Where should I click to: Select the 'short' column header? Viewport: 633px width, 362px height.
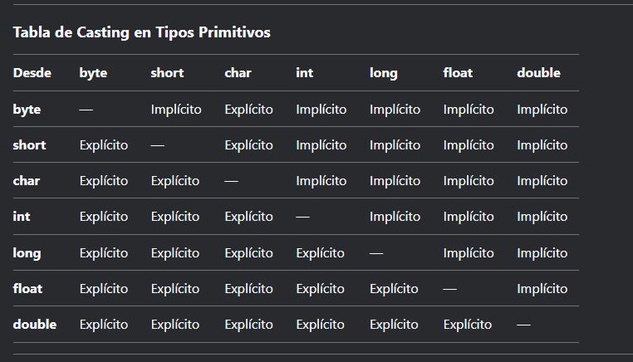167,73
